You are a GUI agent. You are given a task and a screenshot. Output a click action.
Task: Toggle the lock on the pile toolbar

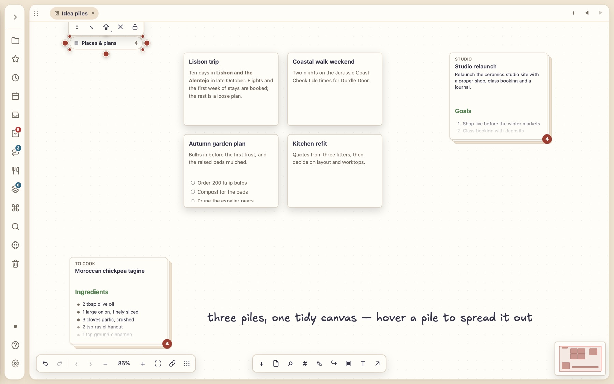pos(135,27)
